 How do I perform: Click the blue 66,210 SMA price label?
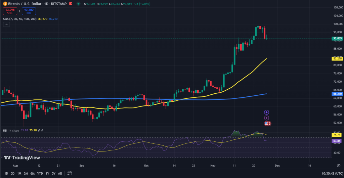click(x=337, y=94)
